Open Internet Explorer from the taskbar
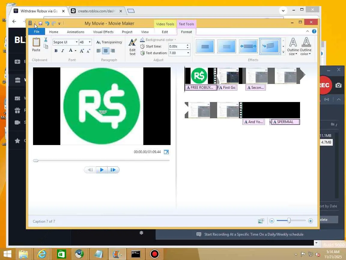Viewport: 346px width, 260px height. (x=42, y=254)
